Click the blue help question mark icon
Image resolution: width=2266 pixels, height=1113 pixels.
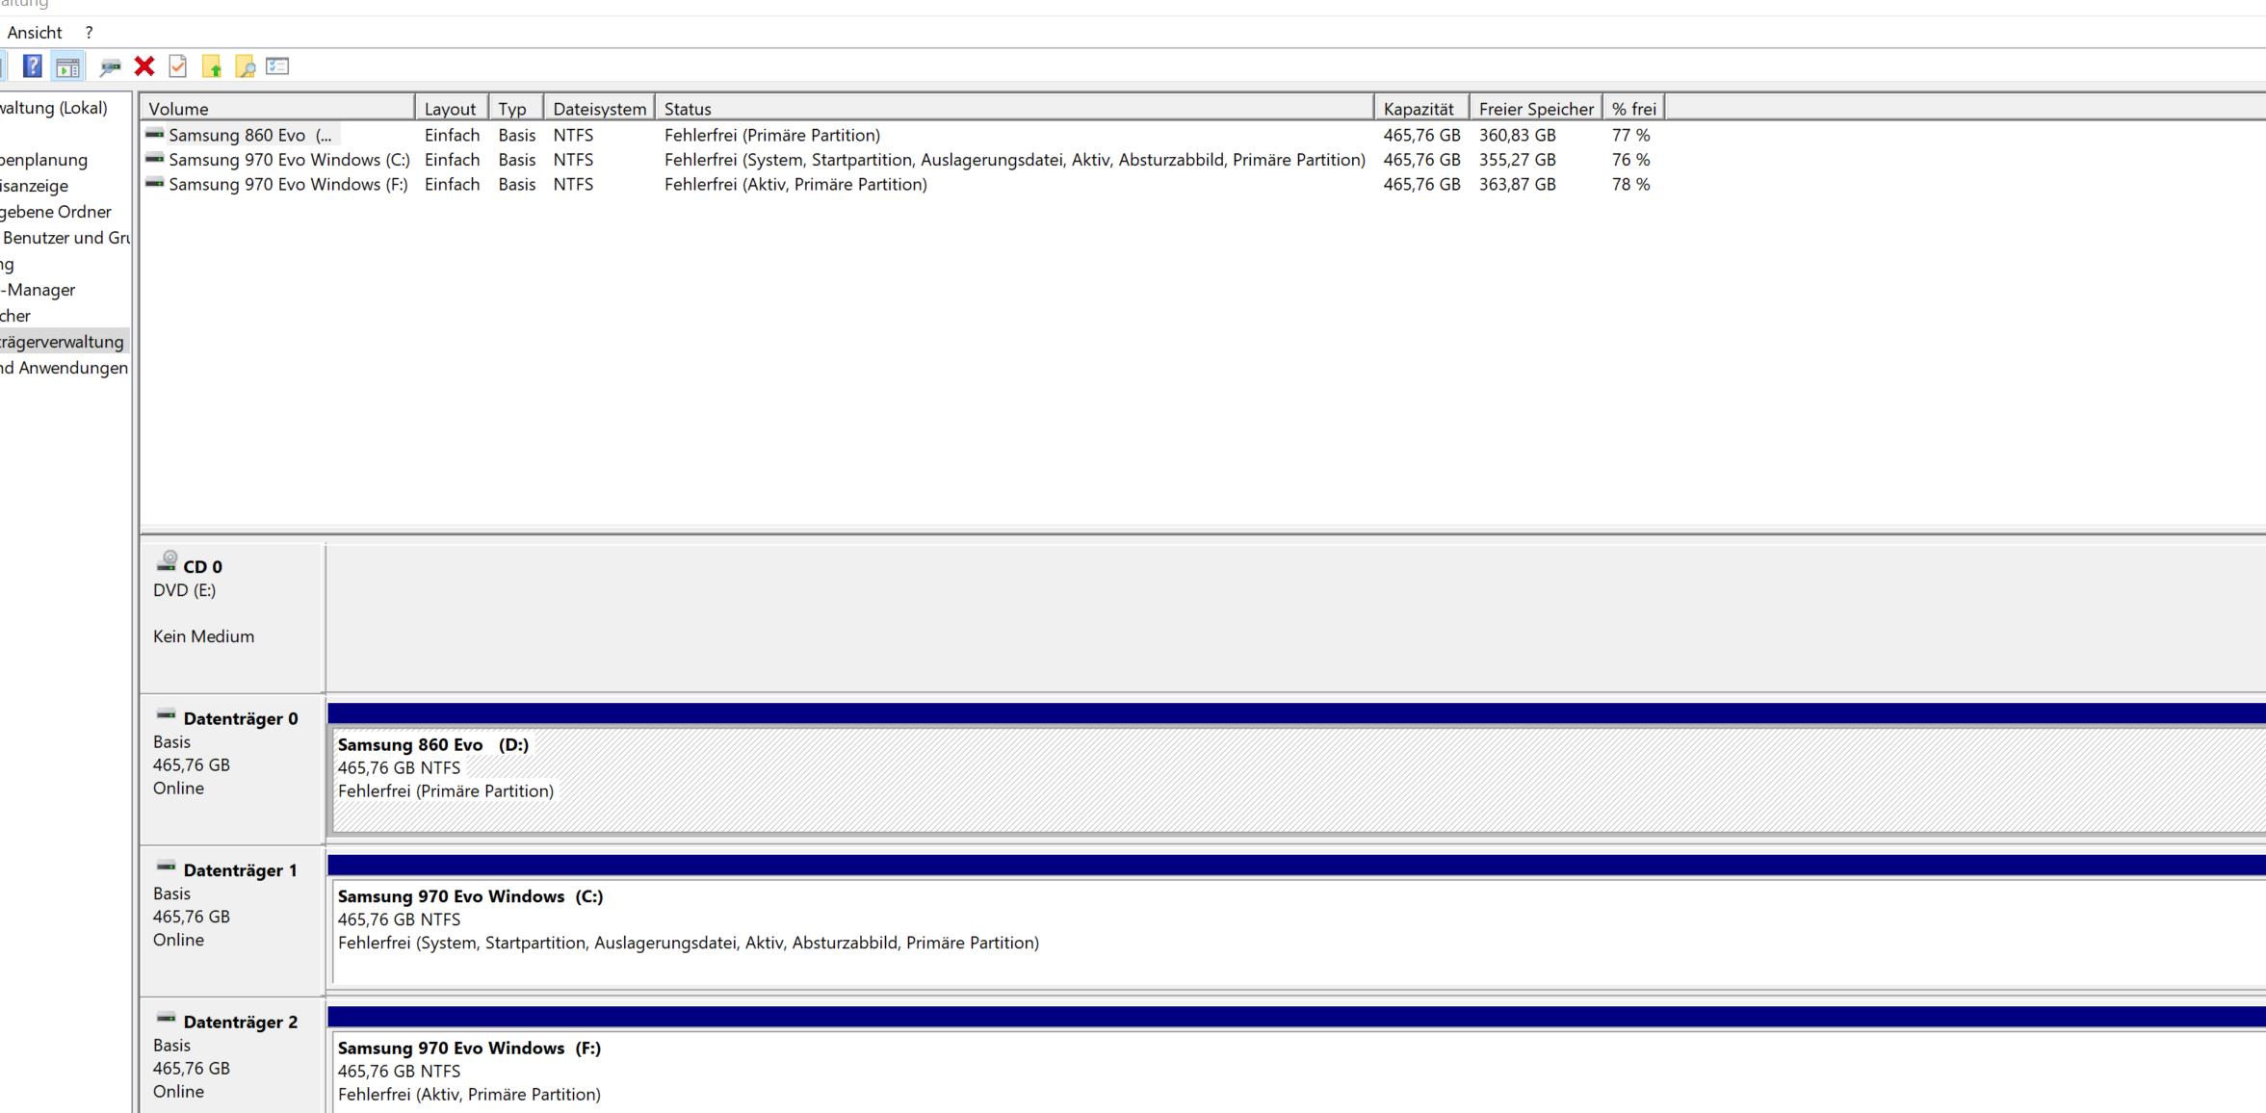pyautogui.click(x=32, y=66)
